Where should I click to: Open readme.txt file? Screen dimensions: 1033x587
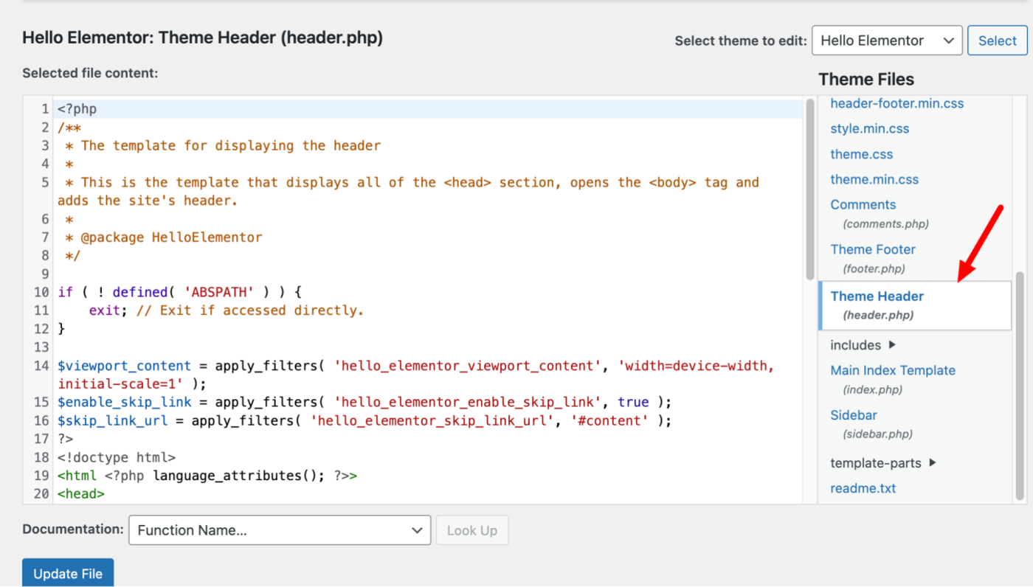point(863,488)
